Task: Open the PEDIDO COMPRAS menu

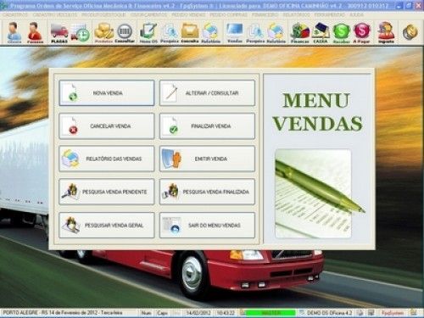Action: (228, 14)
